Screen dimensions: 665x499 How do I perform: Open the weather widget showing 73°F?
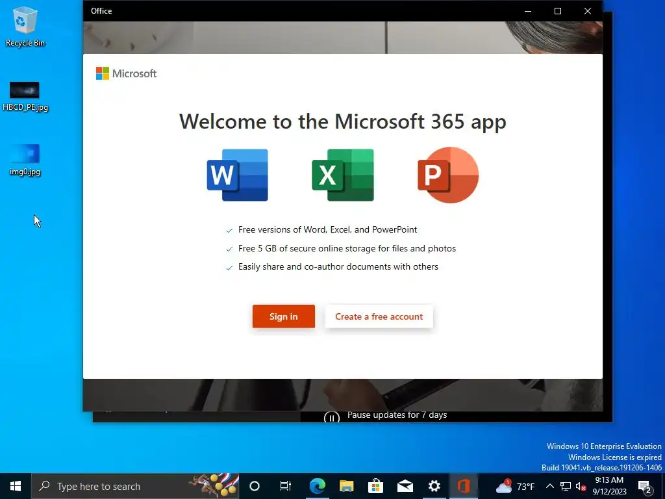(515, 486)
